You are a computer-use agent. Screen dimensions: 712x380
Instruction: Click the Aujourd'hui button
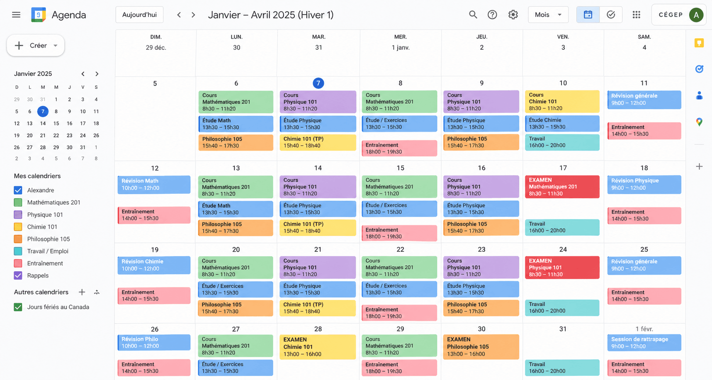tap(139, 14)
